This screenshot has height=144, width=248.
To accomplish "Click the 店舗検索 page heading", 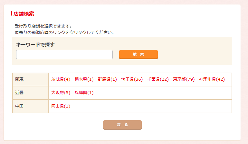I will (24, 14).
